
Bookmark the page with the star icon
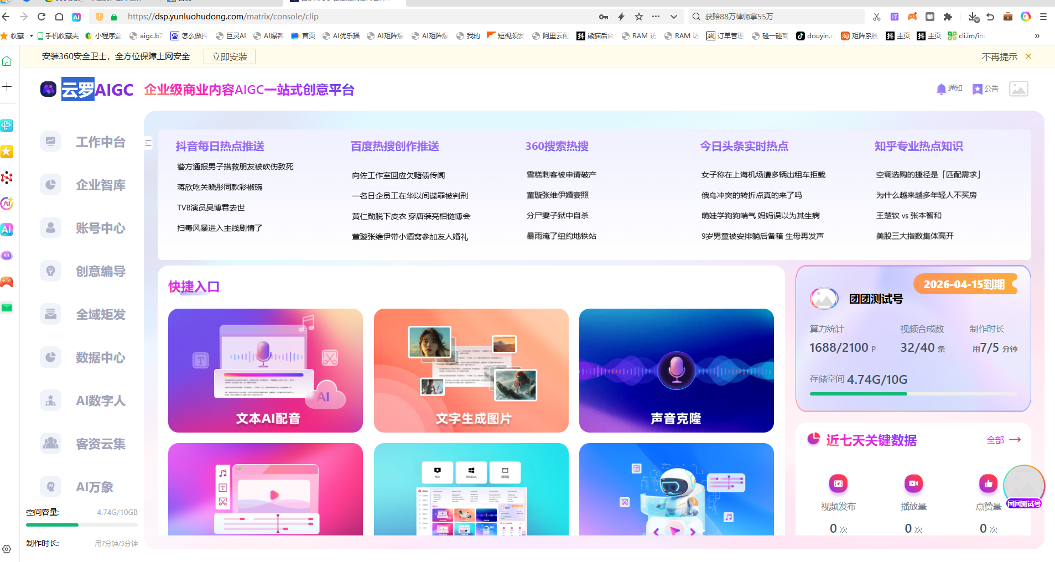639,17
